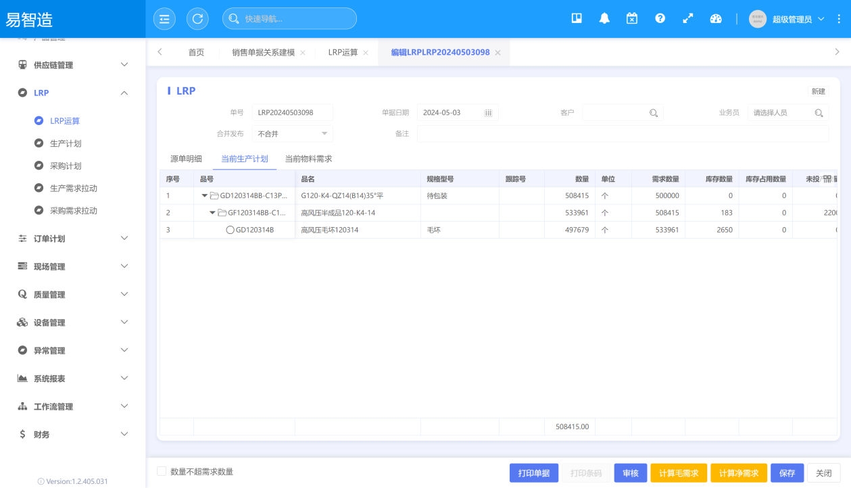This screenshot has height=488, width=851.
Task: Select radio circle for GD120314B row
Action: click(x=230, y=230)
